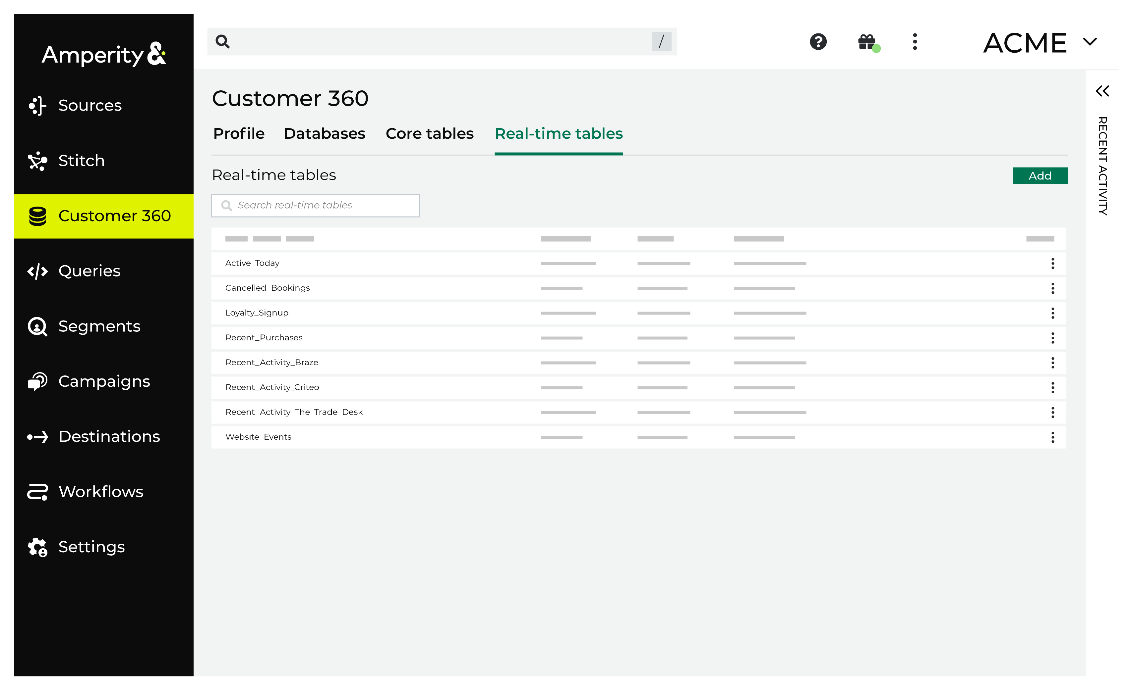Open options menu for Loyalty_Signup row
1133x690 pixels.
click(1052, 313)
